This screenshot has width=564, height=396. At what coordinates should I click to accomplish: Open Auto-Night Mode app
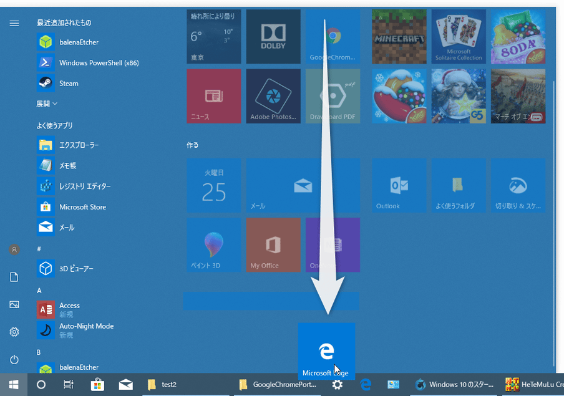tap(75, 330)
